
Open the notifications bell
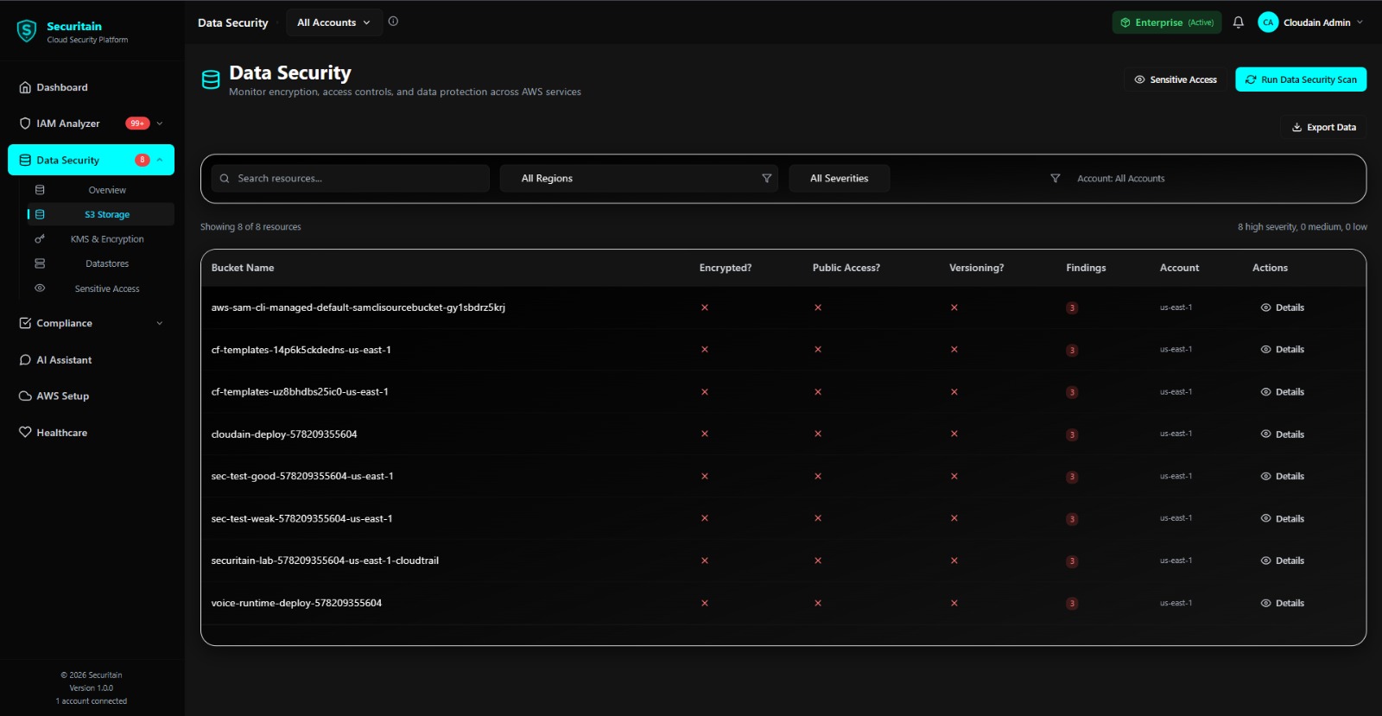[x=1238, y=22]
